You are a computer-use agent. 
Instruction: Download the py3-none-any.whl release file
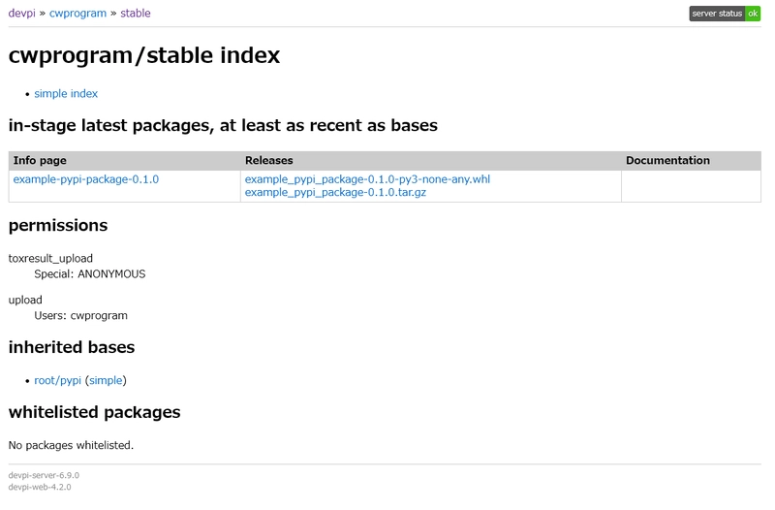tap(367, 179)
